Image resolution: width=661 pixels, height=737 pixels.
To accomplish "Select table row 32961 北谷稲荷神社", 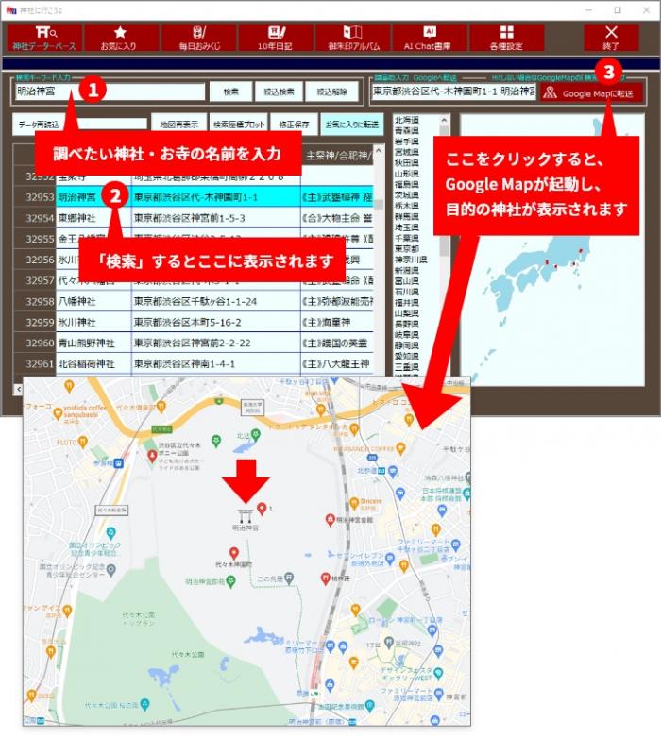I will coord(194,363).
